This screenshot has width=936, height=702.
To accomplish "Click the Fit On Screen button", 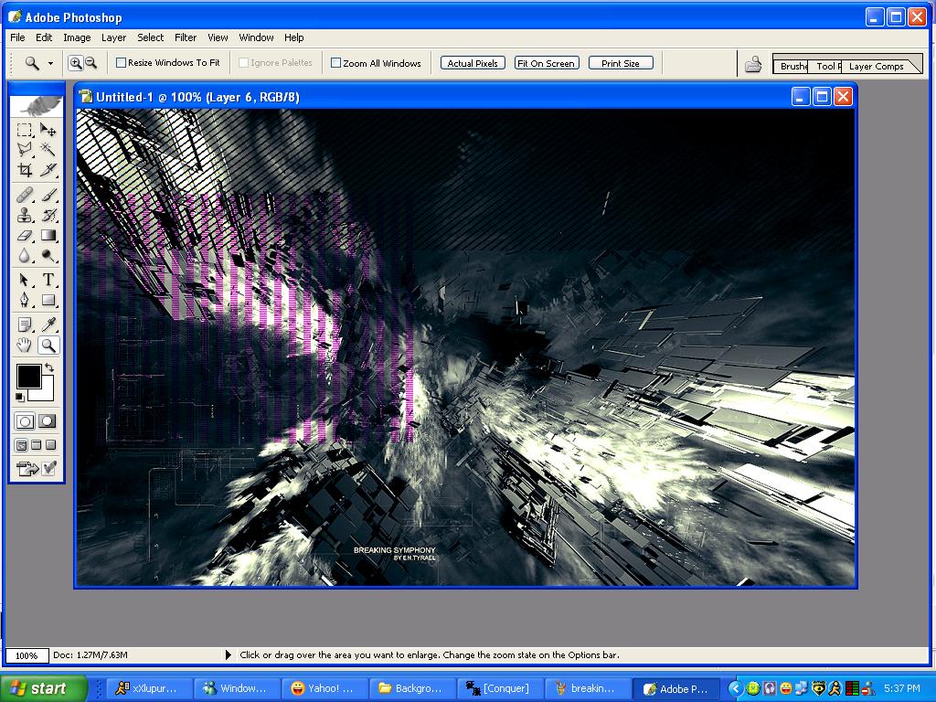I will point(546,63).
